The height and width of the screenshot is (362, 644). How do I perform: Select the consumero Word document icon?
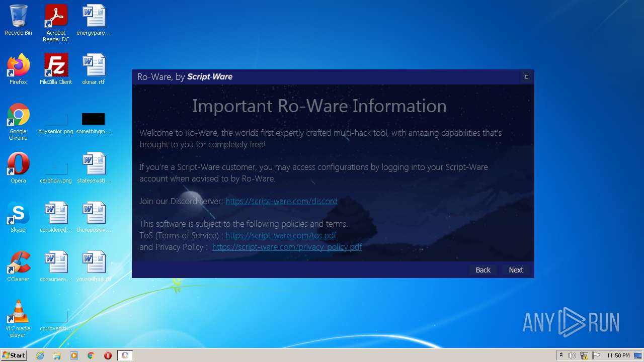(56, 266)
